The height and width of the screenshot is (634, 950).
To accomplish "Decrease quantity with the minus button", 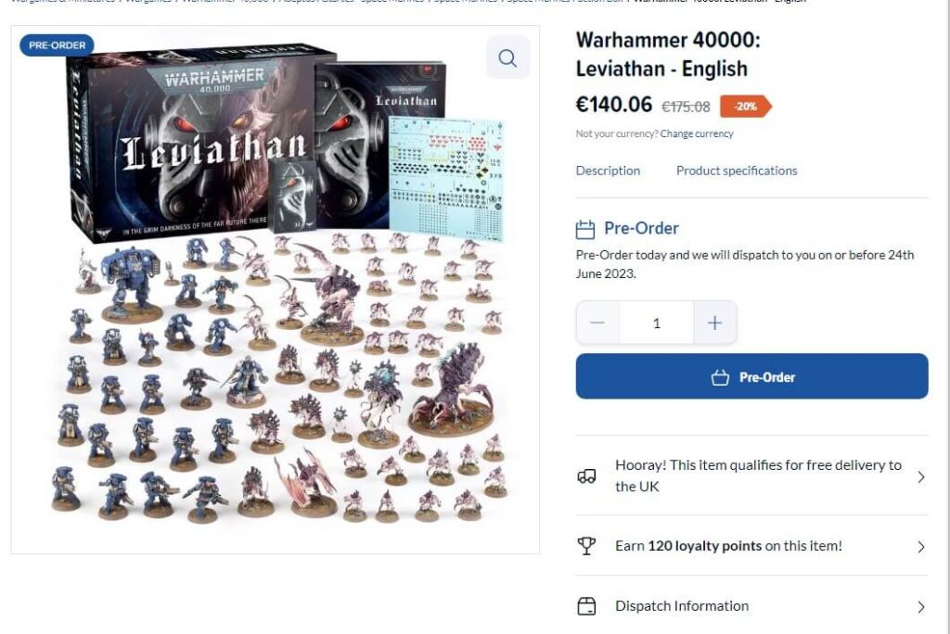I will coord(597,323).
